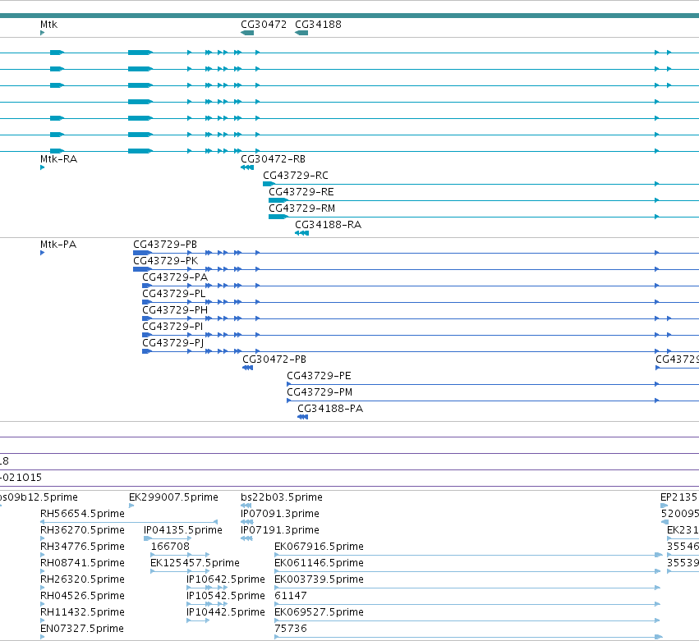
Task: Select transcript CG43729-RC
Action: coord(296,176)
